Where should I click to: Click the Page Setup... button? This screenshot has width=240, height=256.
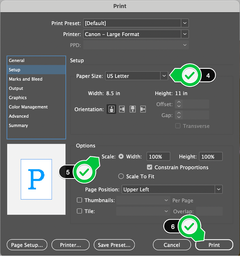tap(27, 245)
